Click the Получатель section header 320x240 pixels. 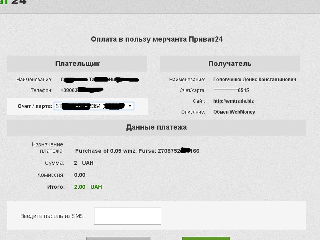click(x=230, y=64)
